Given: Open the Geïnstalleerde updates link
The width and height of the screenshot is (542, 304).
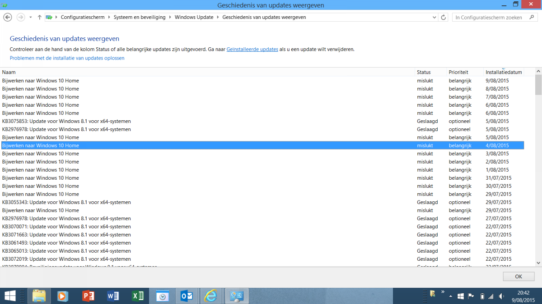Looking at the screenshot, I should click(252, 49).
